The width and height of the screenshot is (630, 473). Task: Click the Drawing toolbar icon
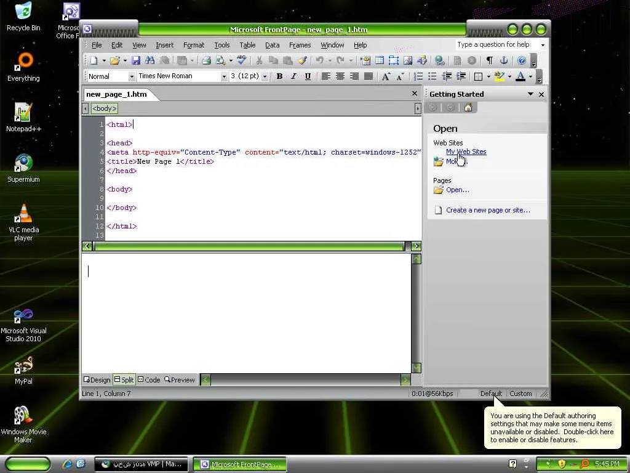[422, 60]
